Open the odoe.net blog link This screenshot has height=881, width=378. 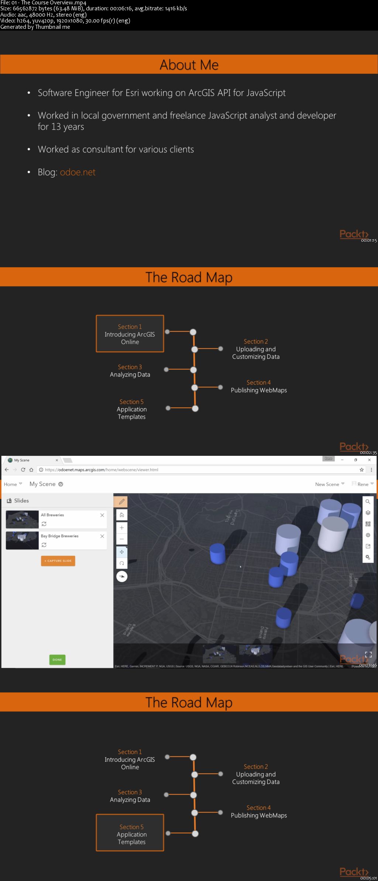[78, 172]
